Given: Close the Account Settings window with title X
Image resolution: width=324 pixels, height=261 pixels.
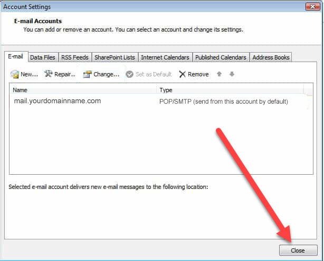Looking at the screenshot, I should pos(312,7).
